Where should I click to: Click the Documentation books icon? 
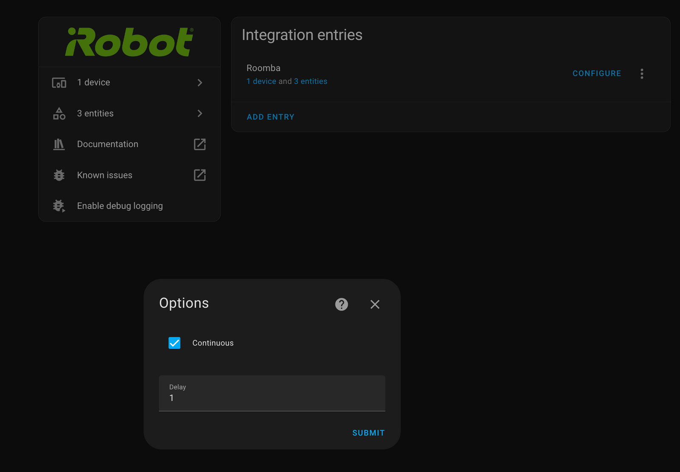click(x=59, y=144)
